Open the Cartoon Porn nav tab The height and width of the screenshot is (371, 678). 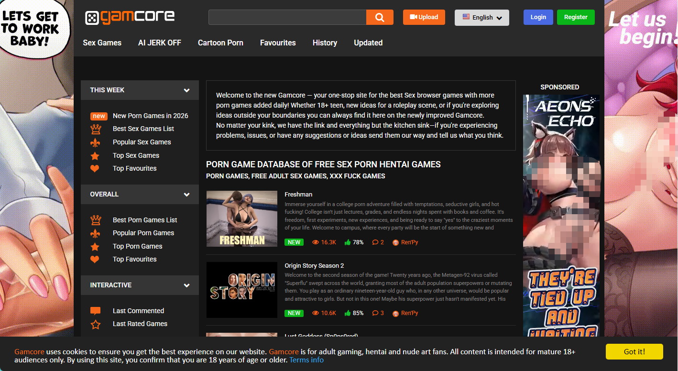pyautogui.click(x=220, y=43)
